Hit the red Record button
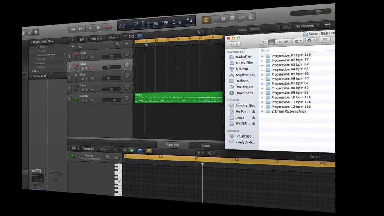384x216 pixels. [x=107, y=27]
